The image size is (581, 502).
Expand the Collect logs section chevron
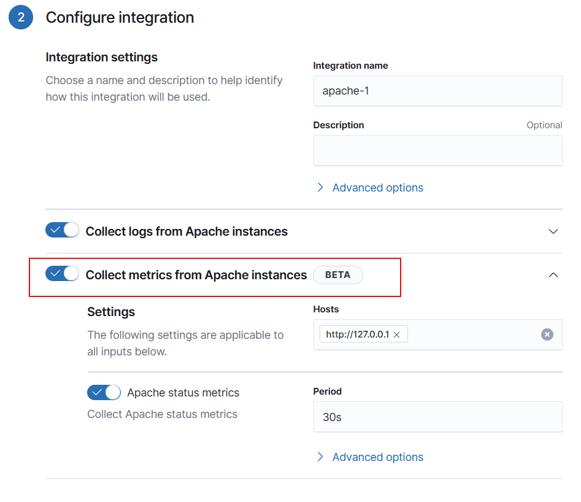click(553, 231)
